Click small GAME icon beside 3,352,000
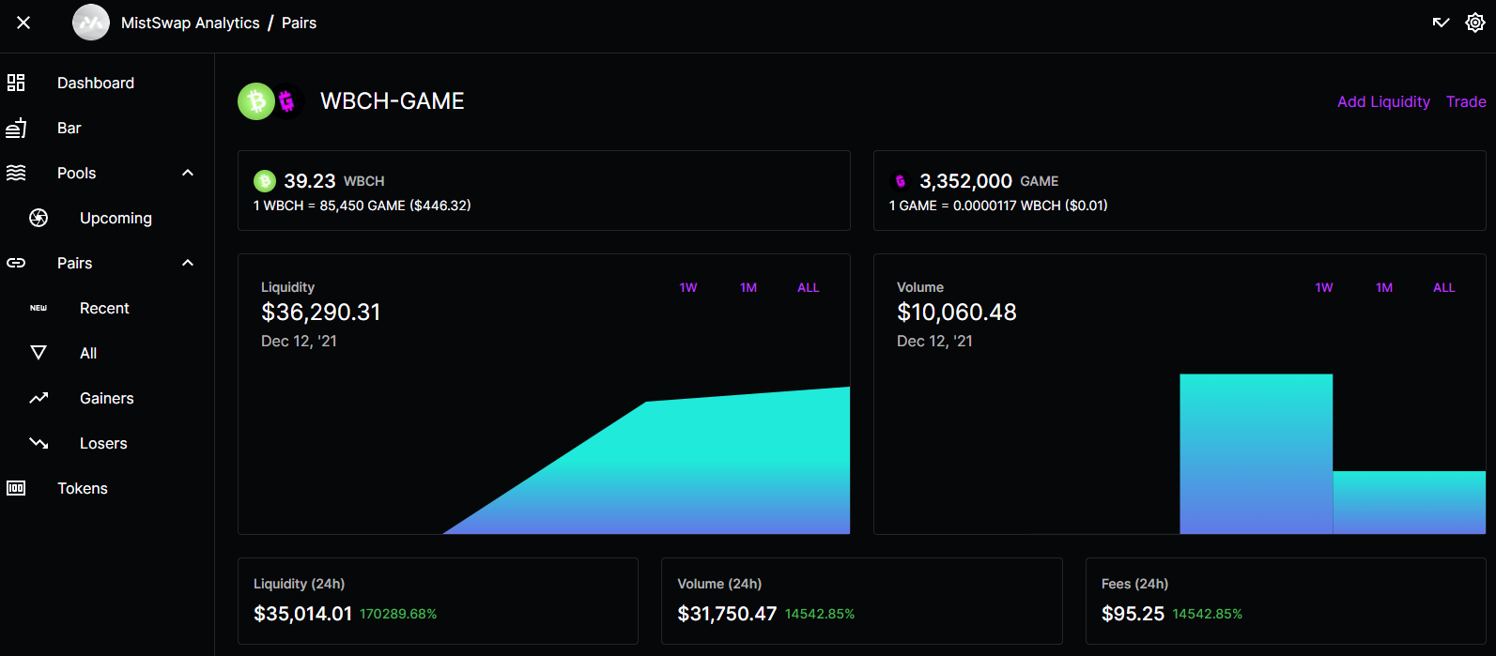1496x656 pixels. tap(901, 180)
